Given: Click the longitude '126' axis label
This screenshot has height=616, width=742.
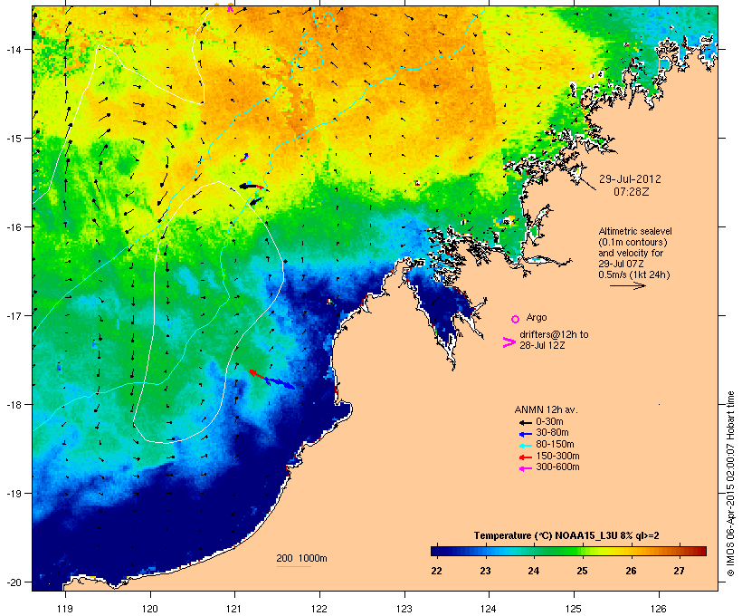Looking at the screenshot, I should tap(659, 609).
